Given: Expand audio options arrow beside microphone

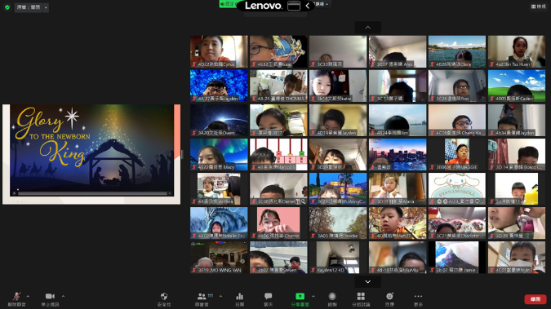Looking at the screenshot, I should pyautogui.click(x=28, y=296).
